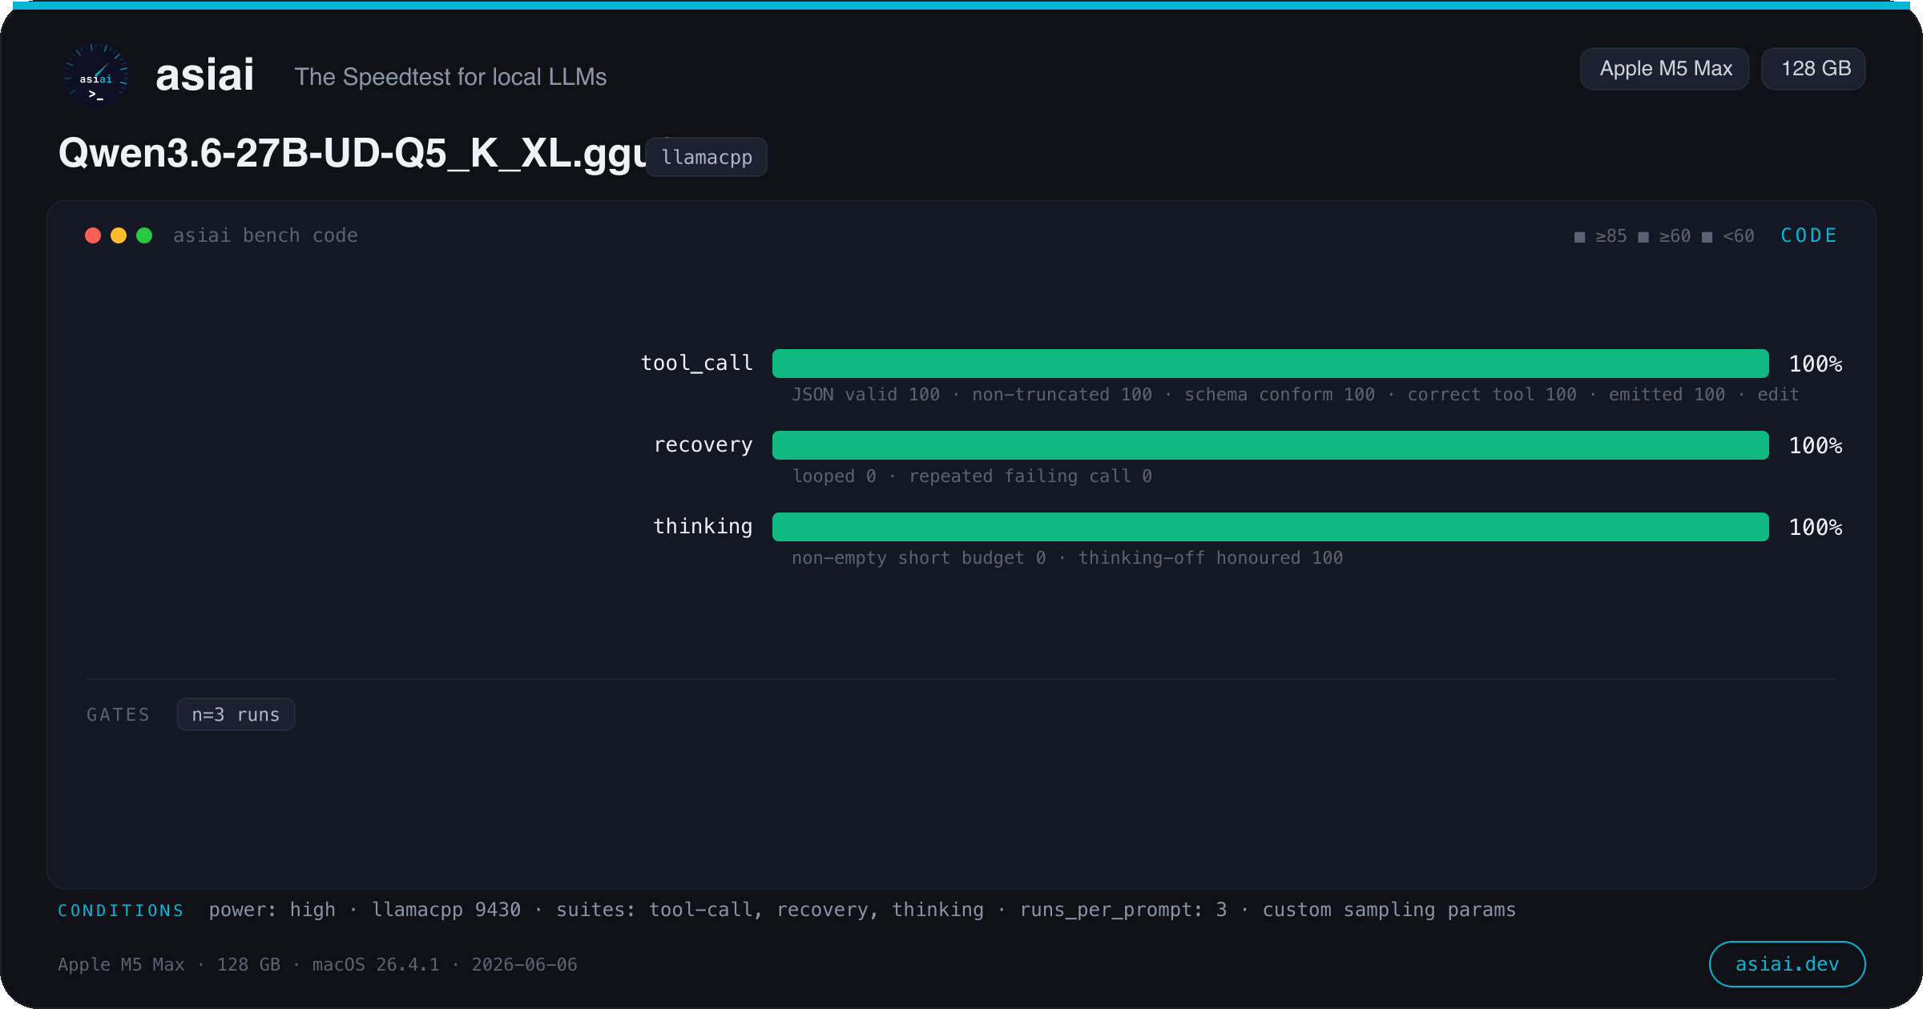Click 'looped 0' detail text
Viewport: 1923px width, 1009px height.
[834, 476]
